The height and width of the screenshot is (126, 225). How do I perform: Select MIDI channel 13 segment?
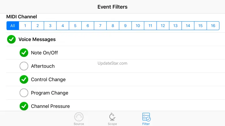pos(175,26)
